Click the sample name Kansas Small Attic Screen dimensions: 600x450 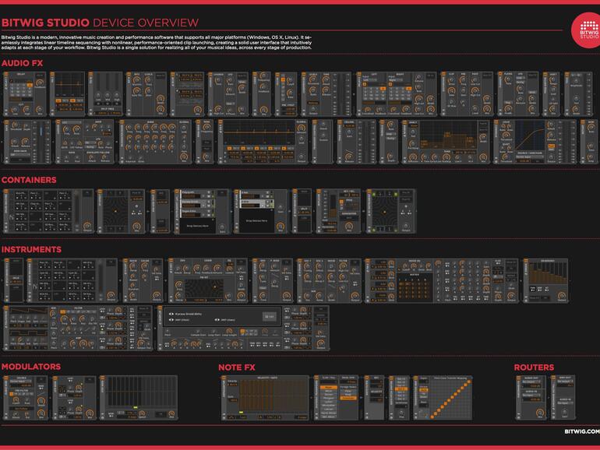pyautogui.click(x=188, y=314)
